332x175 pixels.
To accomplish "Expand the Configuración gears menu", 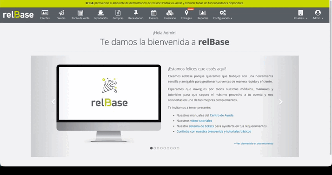I will tap(223, 15).
